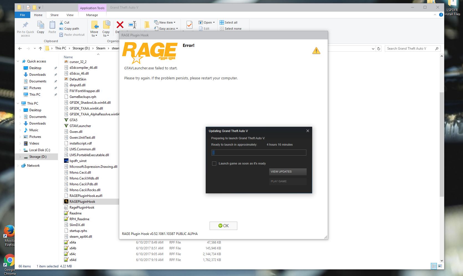Open the Easy access dropdown
Screen dimensions: 463x276
168,29
